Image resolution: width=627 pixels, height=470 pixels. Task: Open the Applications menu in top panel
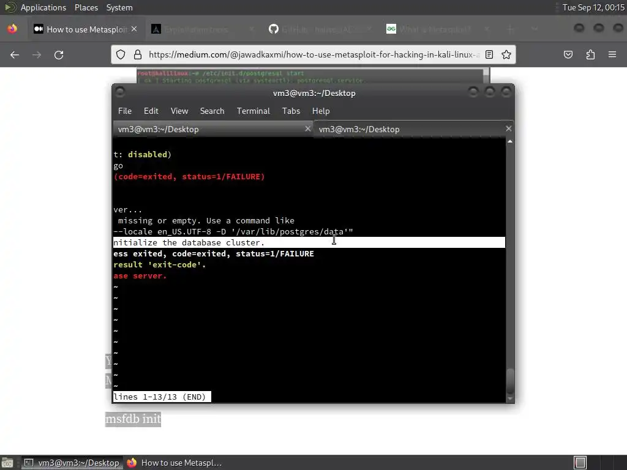coord(43,7)
